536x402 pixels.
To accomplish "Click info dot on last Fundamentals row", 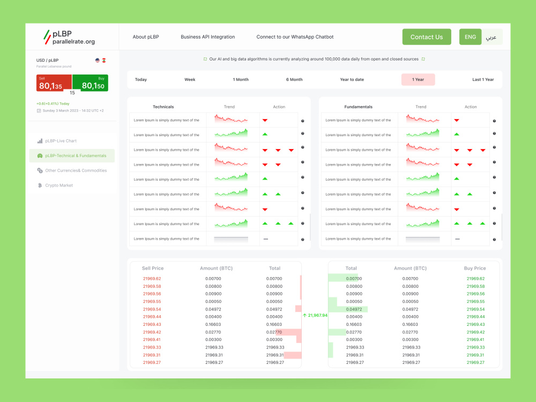I will (x=494, y=240).
